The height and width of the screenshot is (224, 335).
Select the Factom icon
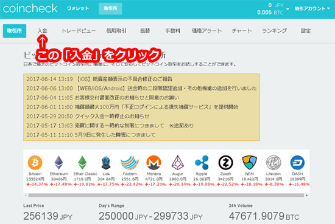(x=130, y=163)
